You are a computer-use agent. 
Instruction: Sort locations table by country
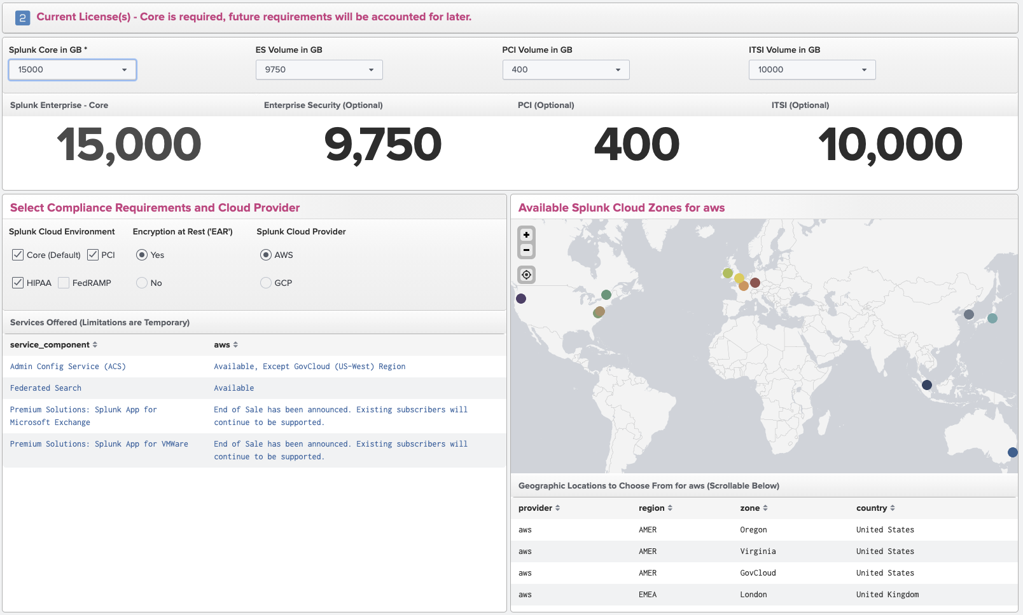click(875, 508)
